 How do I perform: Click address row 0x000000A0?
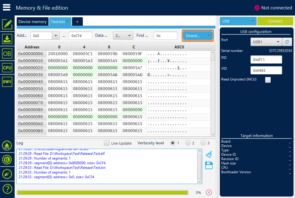click(x=32, y=124)
